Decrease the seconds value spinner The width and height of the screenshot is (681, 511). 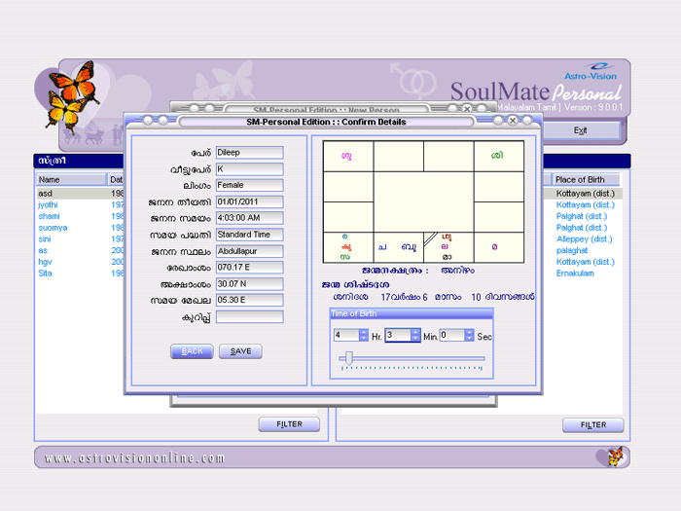pos(469,338)
